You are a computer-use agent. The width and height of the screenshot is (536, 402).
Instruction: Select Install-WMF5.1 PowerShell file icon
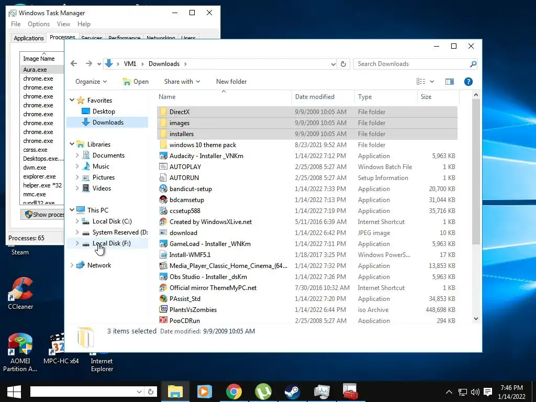pos(163,255)
